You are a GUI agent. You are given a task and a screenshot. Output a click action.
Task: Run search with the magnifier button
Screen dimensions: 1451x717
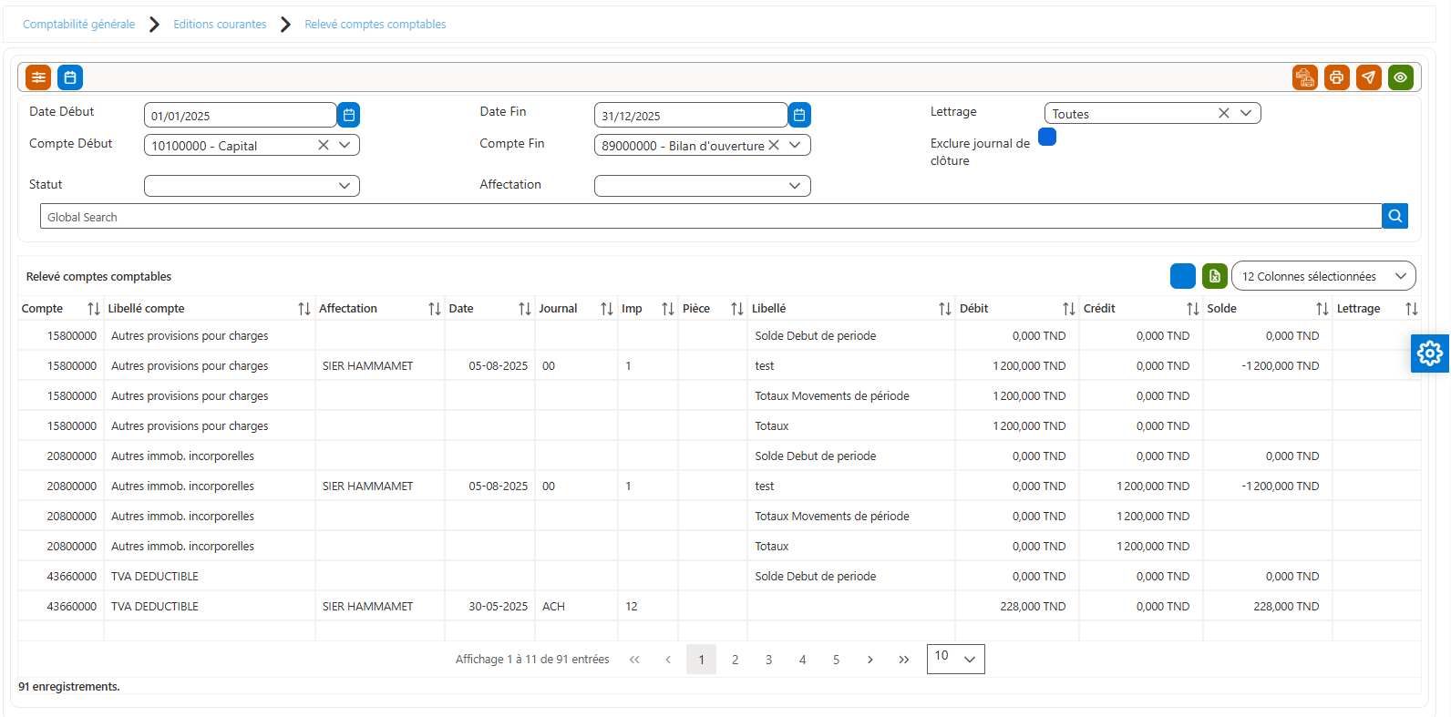coord(1395,216)
